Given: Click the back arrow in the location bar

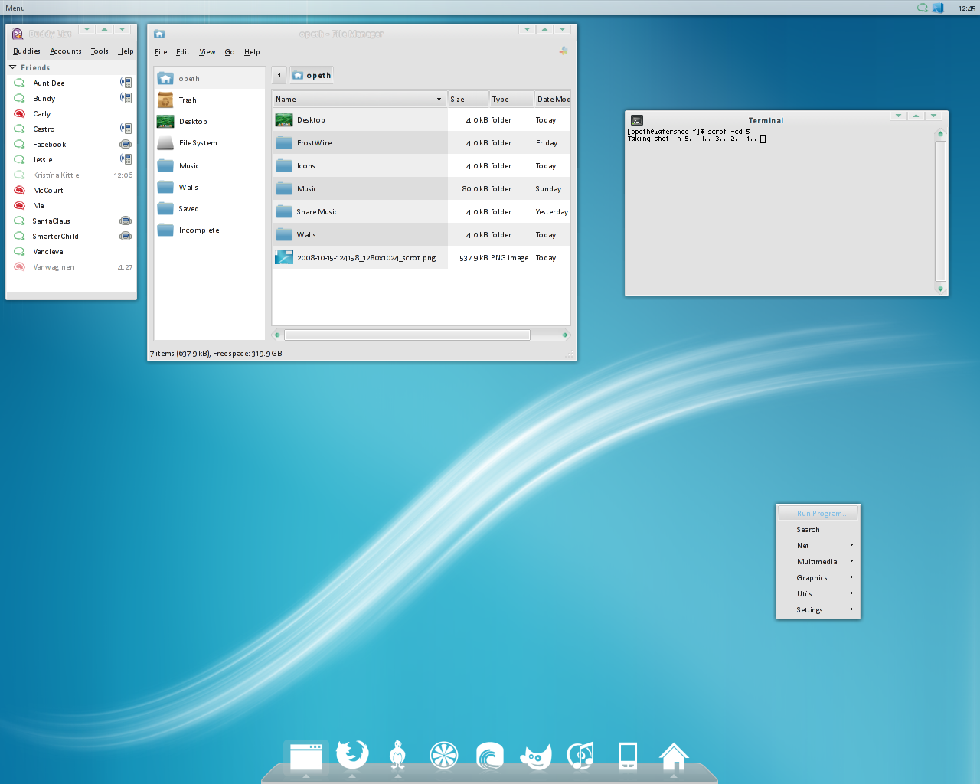Looking at the screenshot, I should point(279,75).
